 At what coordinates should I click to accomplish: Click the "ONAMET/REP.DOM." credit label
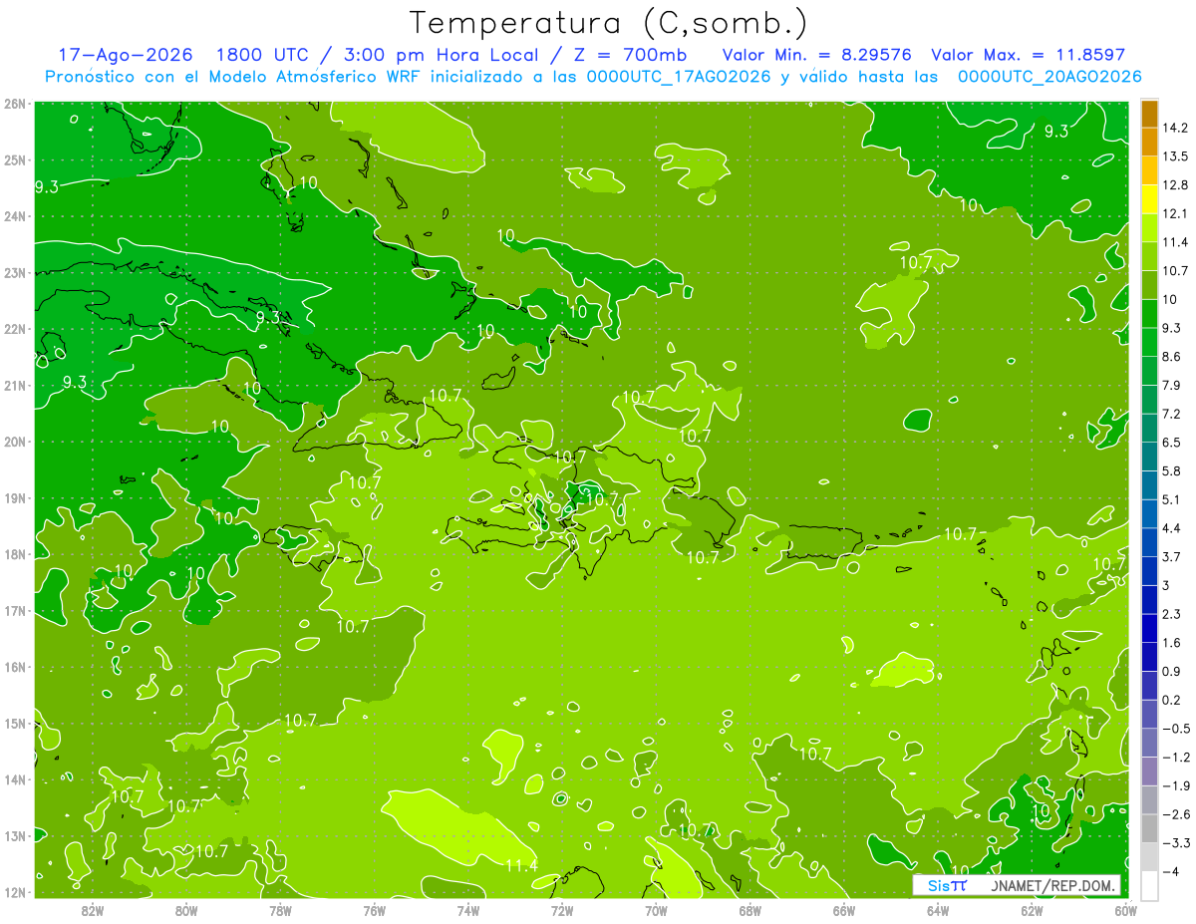[x=1054, y=885]
